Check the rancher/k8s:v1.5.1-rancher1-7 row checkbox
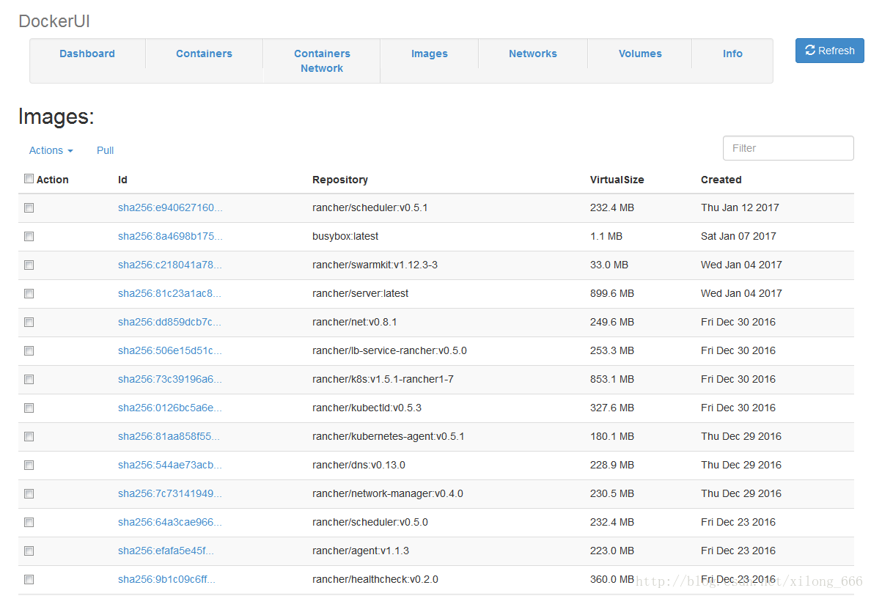This screenshot has height=596, width=871. pyautogui.click(x=29, y=380)
